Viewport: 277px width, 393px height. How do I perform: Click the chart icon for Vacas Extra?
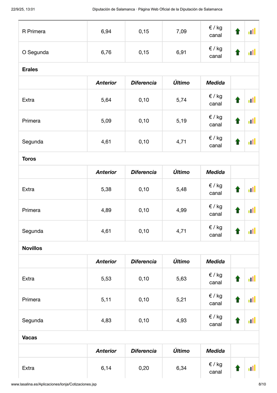coord(252,368)
